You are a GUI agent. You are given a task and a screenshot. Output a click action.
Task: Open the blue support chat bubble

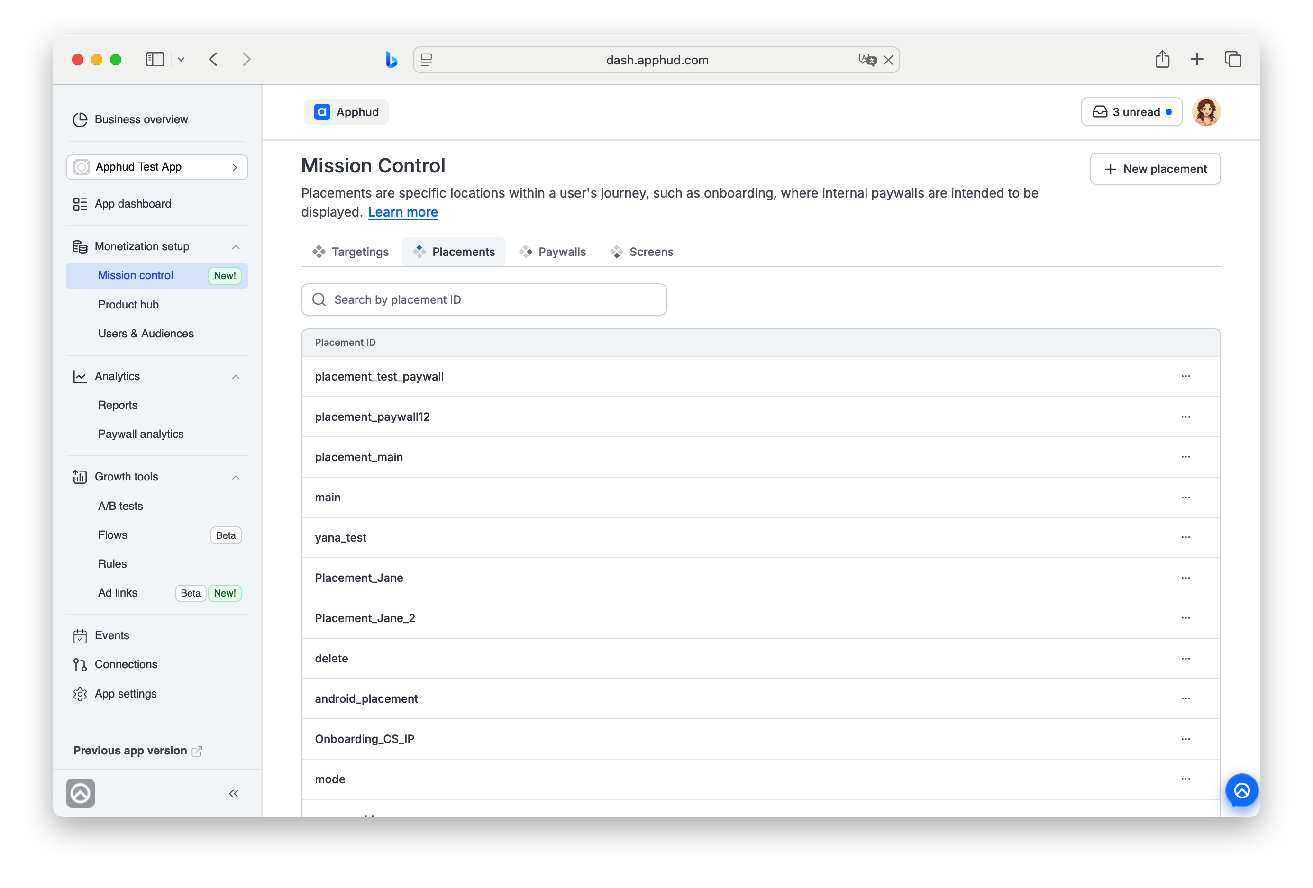pos(1241,790)
